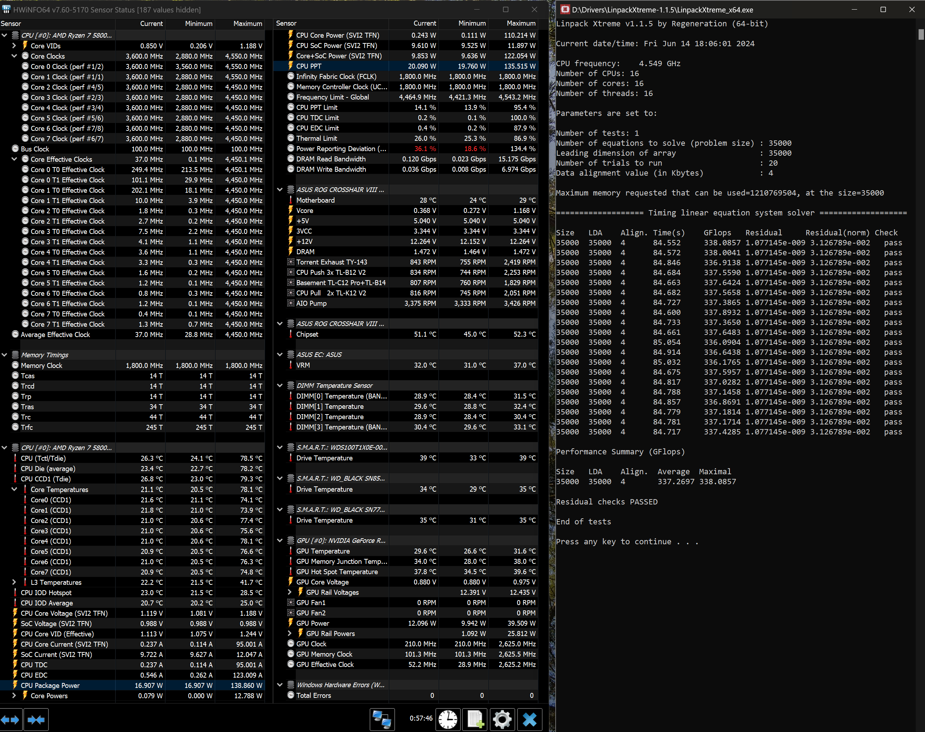Click the lightning icon beside CPU Package Power
The height and width of the screenshot is (732, 925).
tap(15, 685)
